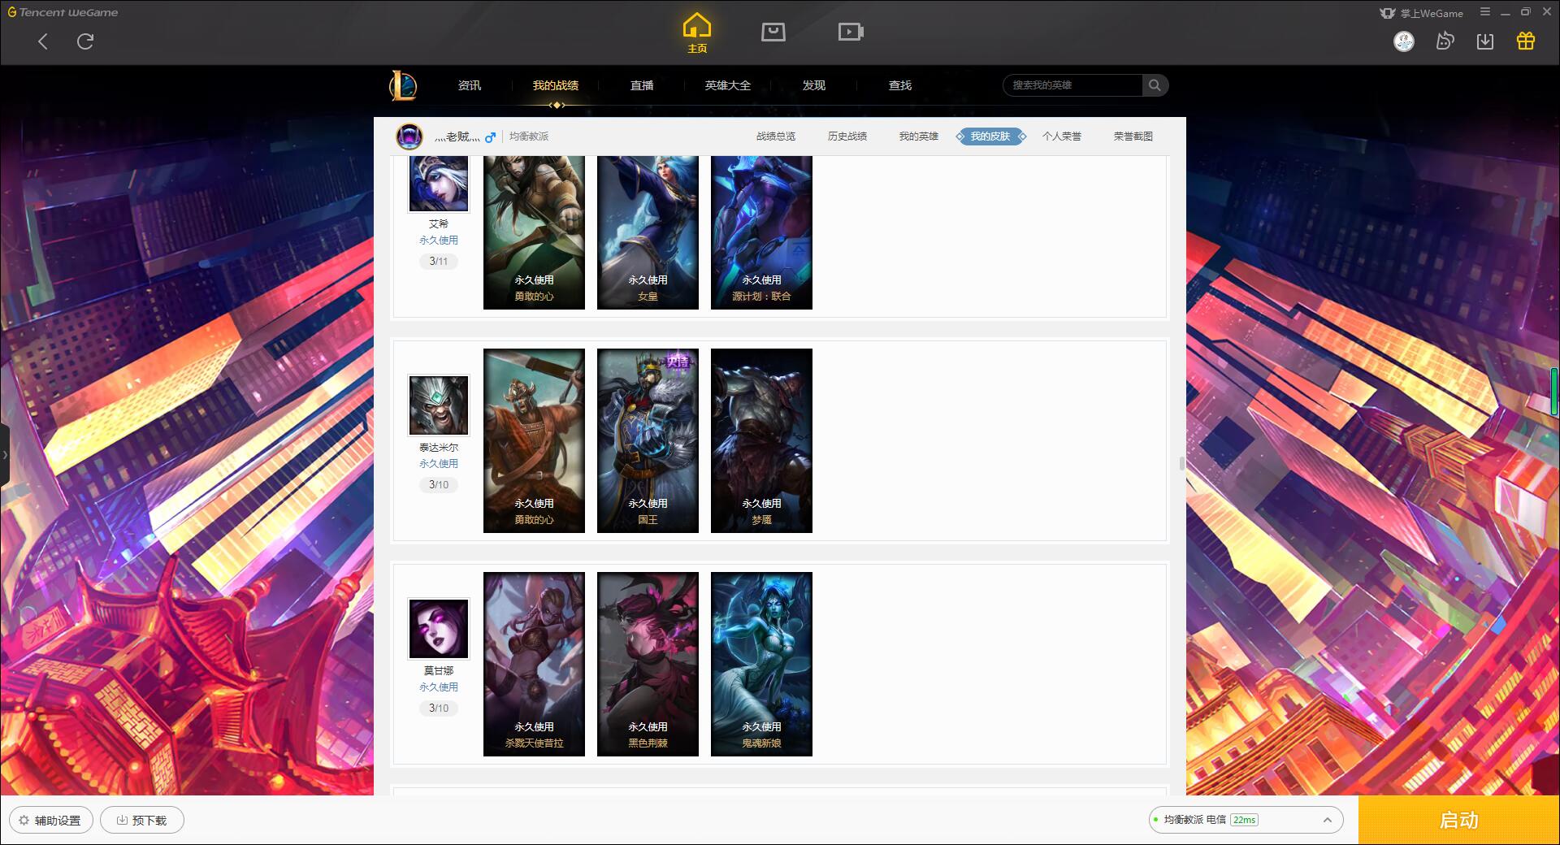Click the 搜索我的英雄 search field
Viewport: 1560px width, 845px height.
coord(1073,85)
